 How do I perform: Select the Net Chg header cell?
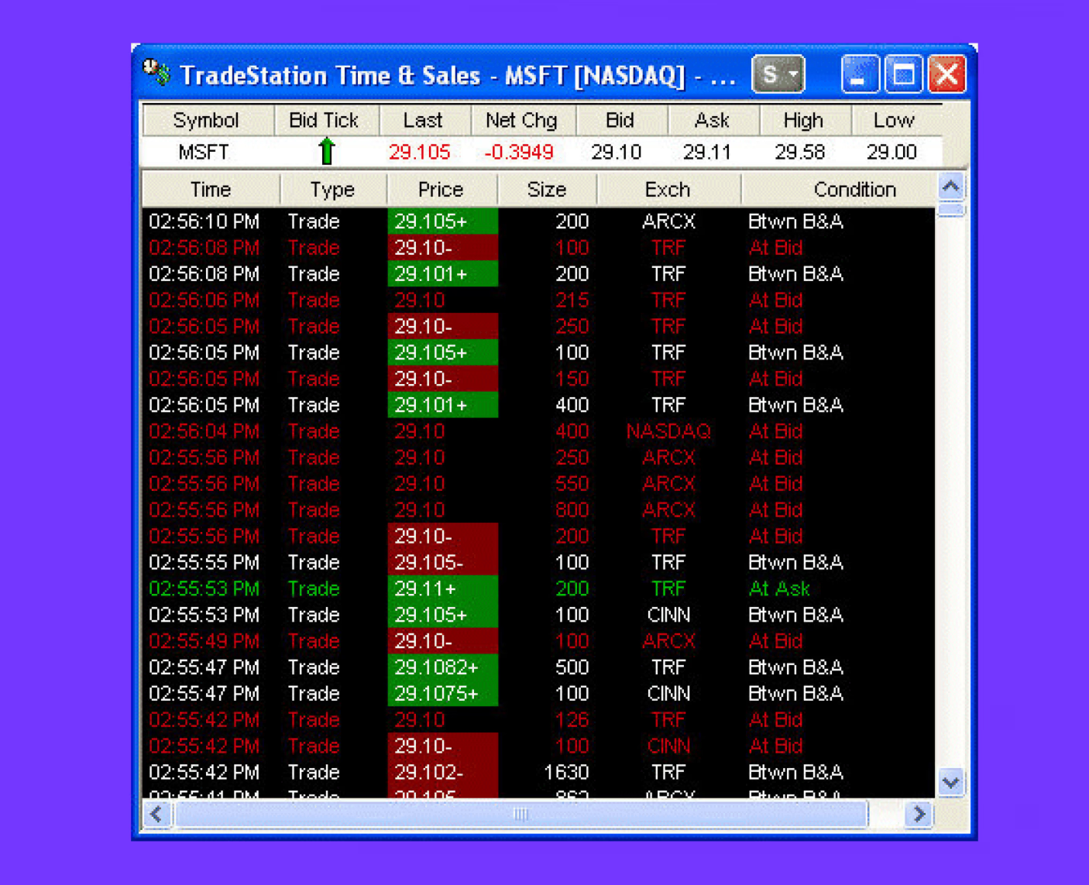tap(521, 121)
